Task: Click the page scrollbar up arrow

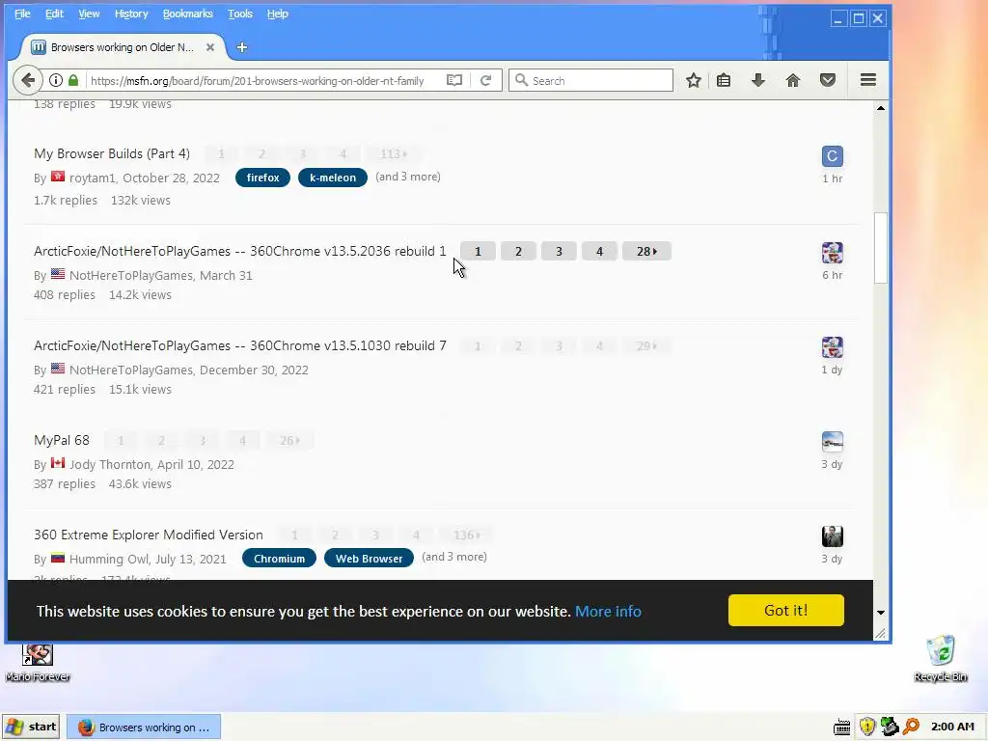Action: 881,108
